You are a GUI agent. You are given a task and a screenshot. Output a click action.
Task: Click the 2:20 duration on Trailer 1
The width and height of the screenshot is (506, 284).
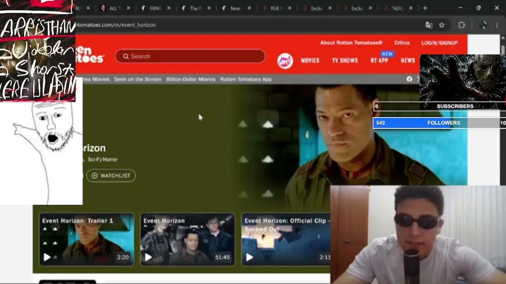coord(123,257)
